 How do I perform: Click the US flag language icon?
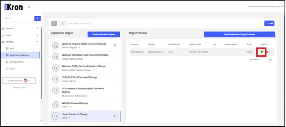click(26, 81)
